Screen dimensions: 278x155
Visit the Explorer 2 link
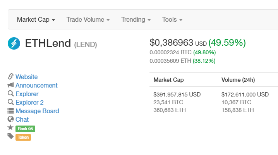[29, 102]
